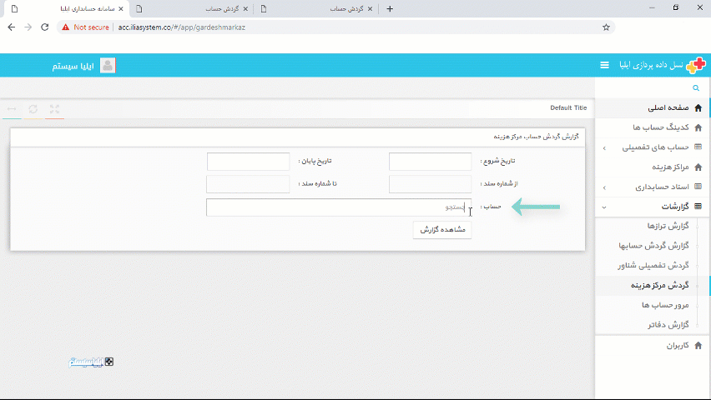Reload the page in browser
The image size is (711, 400).
(44, 27)
